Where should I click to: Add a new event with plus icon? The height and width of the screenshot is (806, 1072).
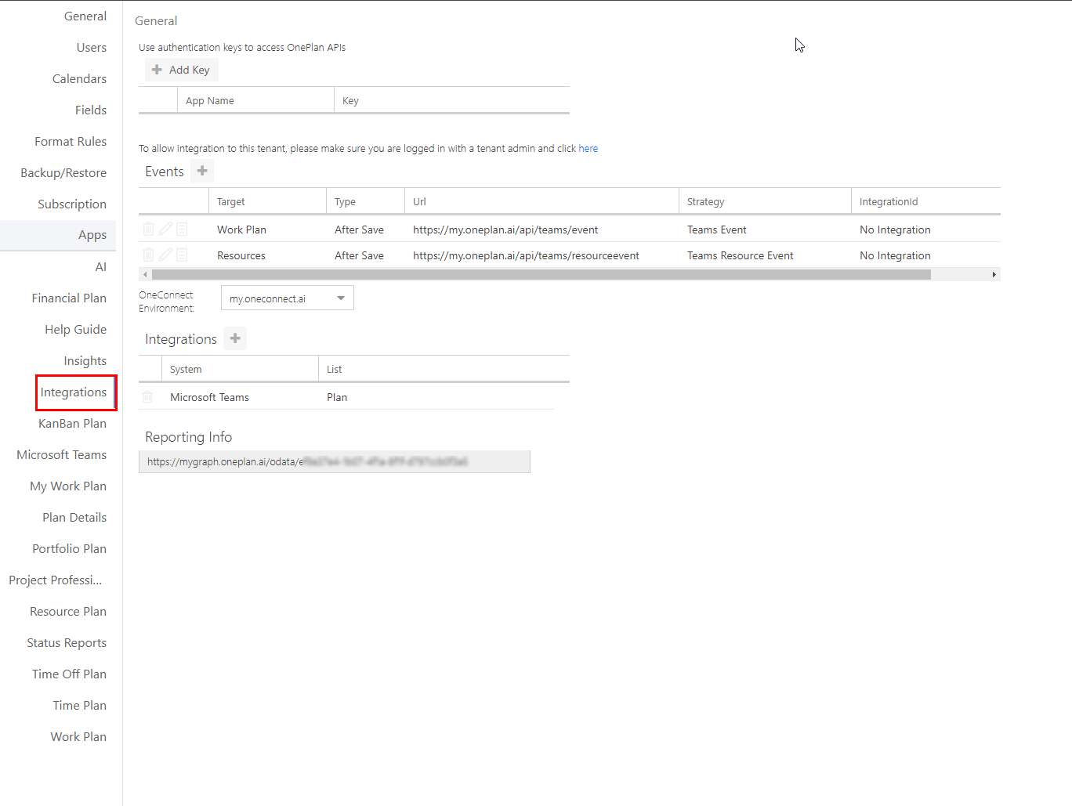[202, 171]
